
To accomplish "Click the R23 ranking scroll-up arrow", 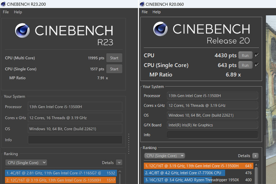I will pos(120,171).
